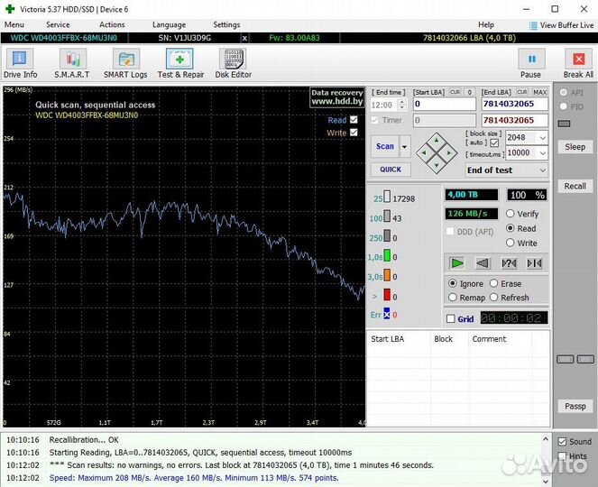This screenshot has width=598, height=487.
Task: Expand the block size 2048 dropdown
Action: point(541,138)
